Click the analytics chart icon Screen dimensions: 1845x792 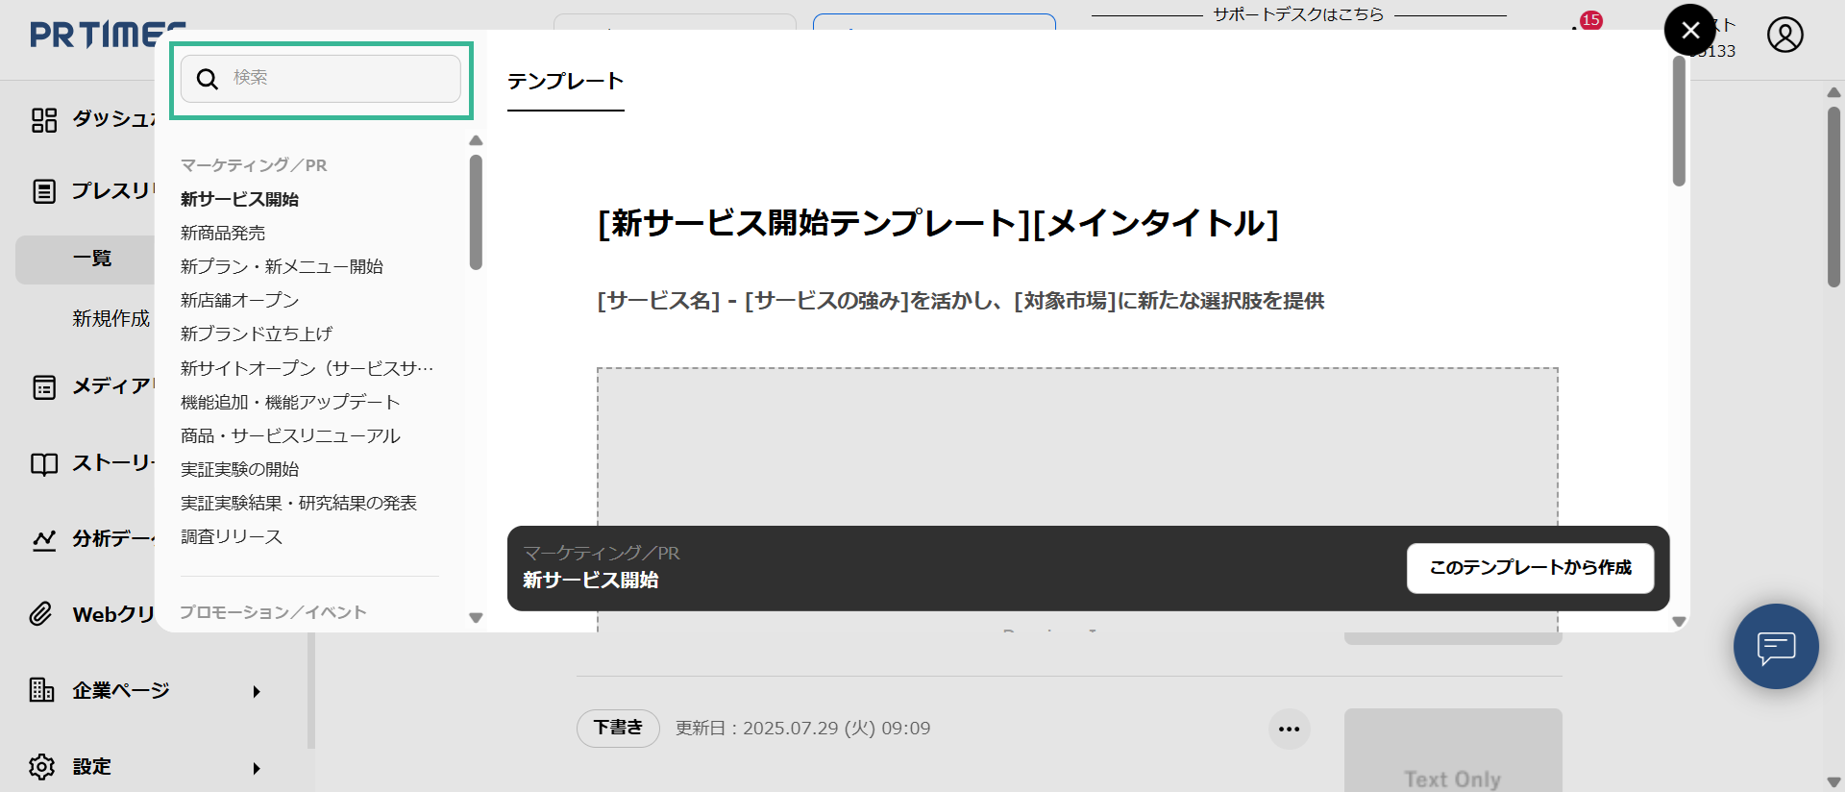click(44, 540)
